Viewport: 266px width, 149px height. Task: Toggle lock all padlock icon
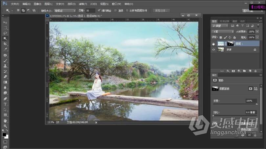pos(234,38)
